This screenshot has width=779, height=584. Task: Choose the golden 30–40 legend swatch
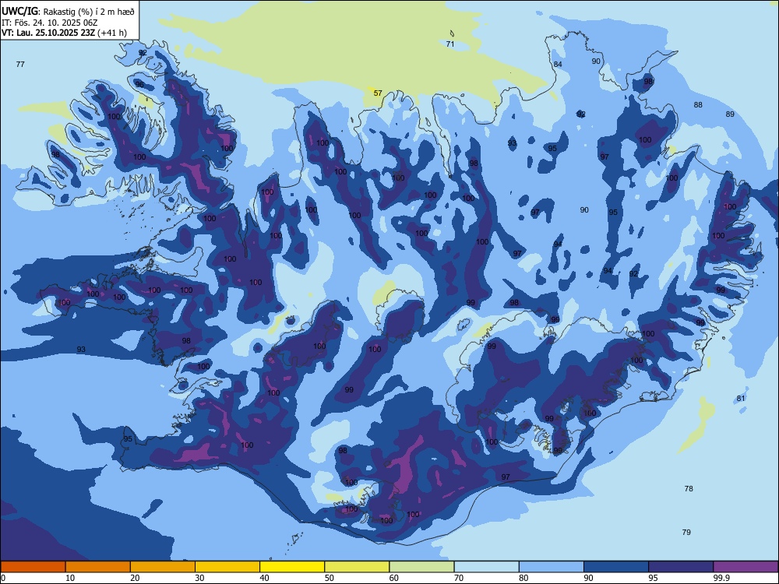227,567
